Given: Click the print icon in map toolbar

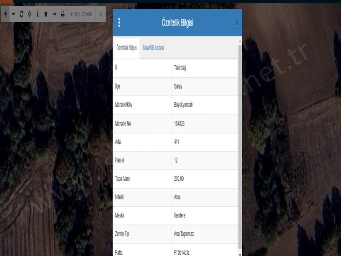Looking at the screenshot, I should click(x=63, y=14).
